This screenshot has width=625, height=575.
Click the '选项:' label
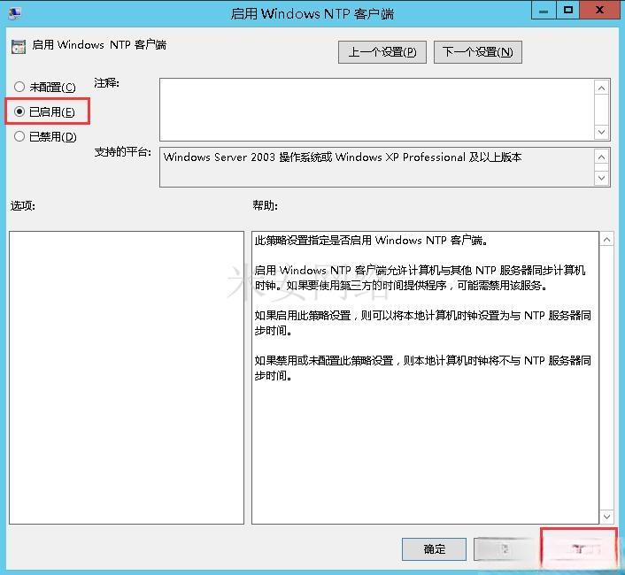coord(23,205)
